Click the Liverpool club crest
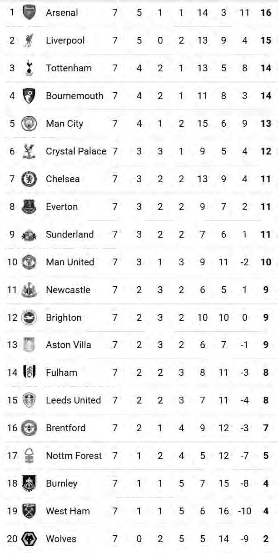The image size is (278, 553). click(x=29, y=40)
